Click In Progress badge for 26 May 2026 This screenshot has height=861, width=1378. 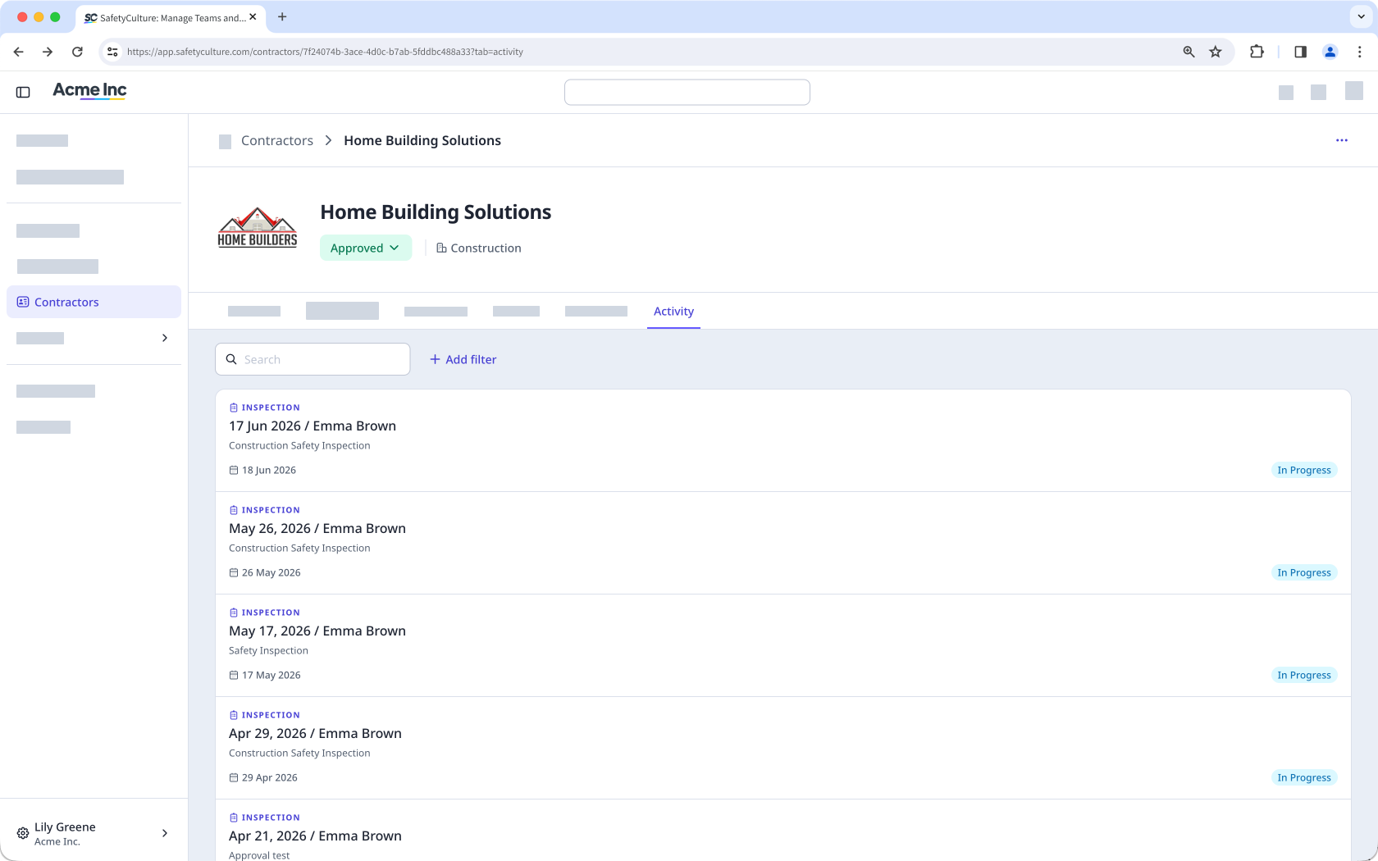point(1304,572)
